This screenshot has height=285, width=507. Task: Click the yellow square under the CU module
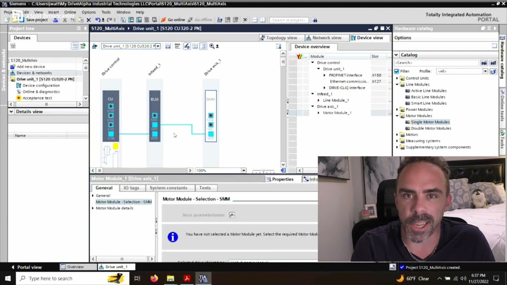115,146
